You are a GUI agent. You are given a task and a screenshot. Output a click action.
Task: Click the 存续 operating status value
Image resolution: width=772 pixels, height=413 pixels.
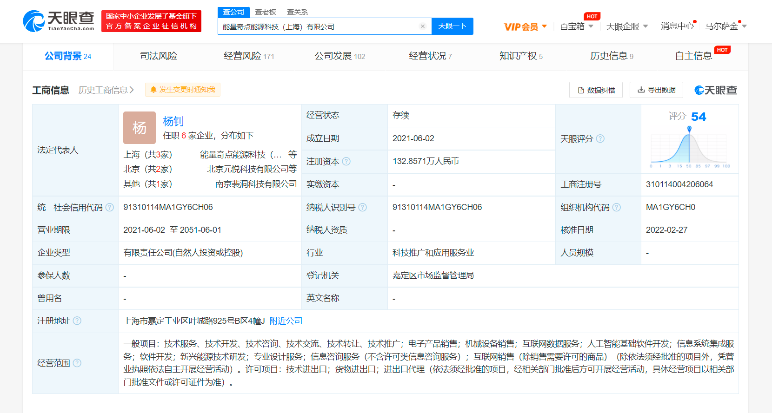(401, 115)
